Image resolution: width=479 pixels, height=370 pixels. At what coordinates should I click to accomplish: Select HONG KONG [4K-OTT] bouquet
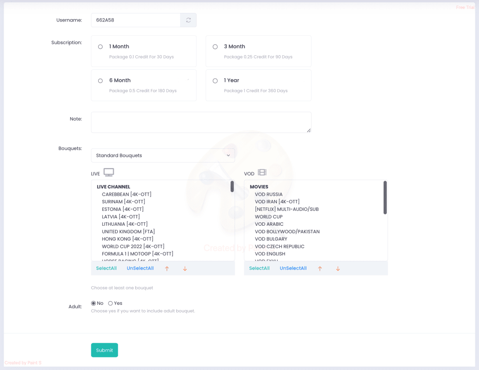point(127,239)
